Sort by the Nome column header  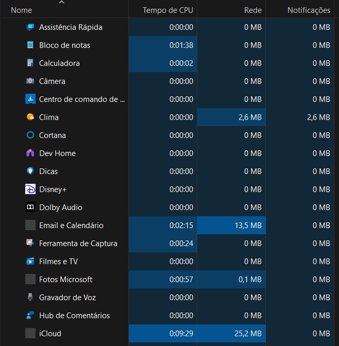coord(21,10)
